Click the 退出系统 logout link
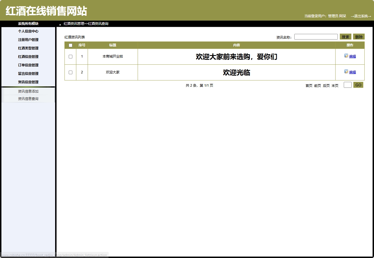The image size is (374, 258). point(361,17)
